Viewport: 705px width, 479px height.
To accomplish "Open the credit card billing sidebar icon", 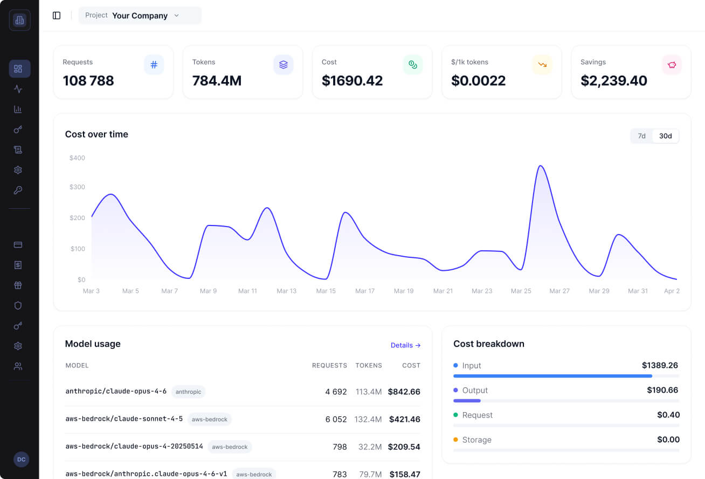I will click(x=18, y=244).
